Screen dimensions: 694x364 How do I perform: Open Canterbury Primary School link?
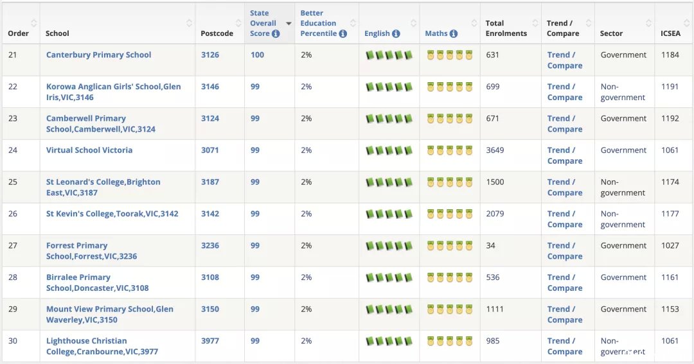[99, 55]
